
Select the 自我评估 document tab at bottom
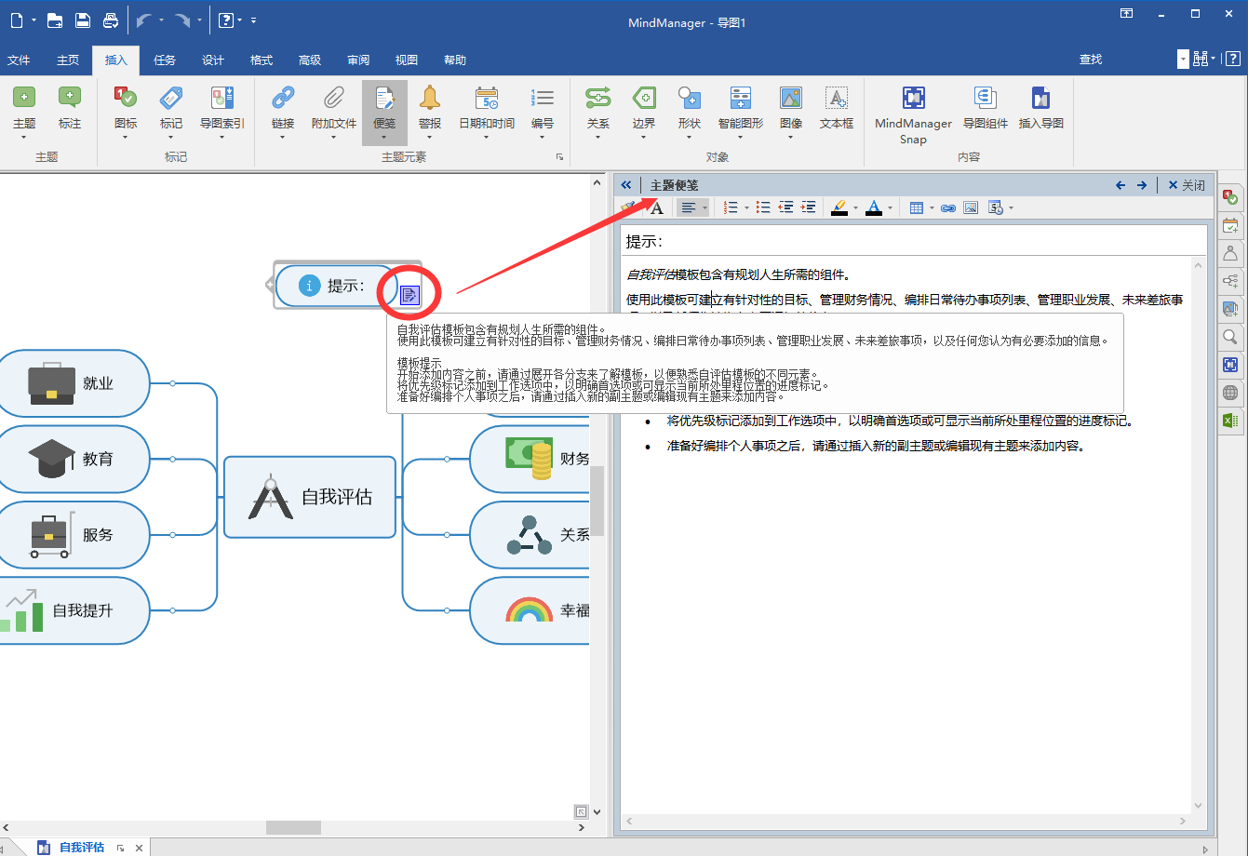[81, 847]
